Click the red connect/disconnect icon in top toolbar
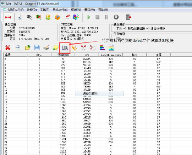This screenshot has width=192, height=155. tap(8, 17)
